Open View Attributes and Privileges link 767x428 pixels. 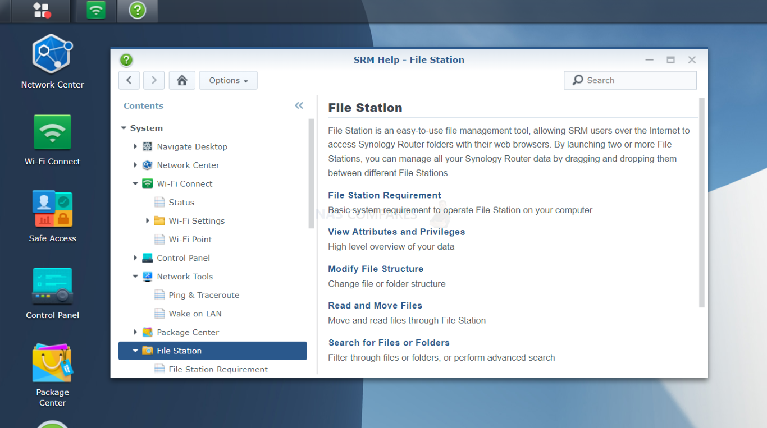[x=396, y=232]
